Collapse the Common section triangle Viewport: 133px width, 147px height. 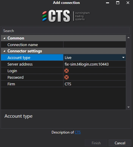pyautogui.click(x=4, y=38)
